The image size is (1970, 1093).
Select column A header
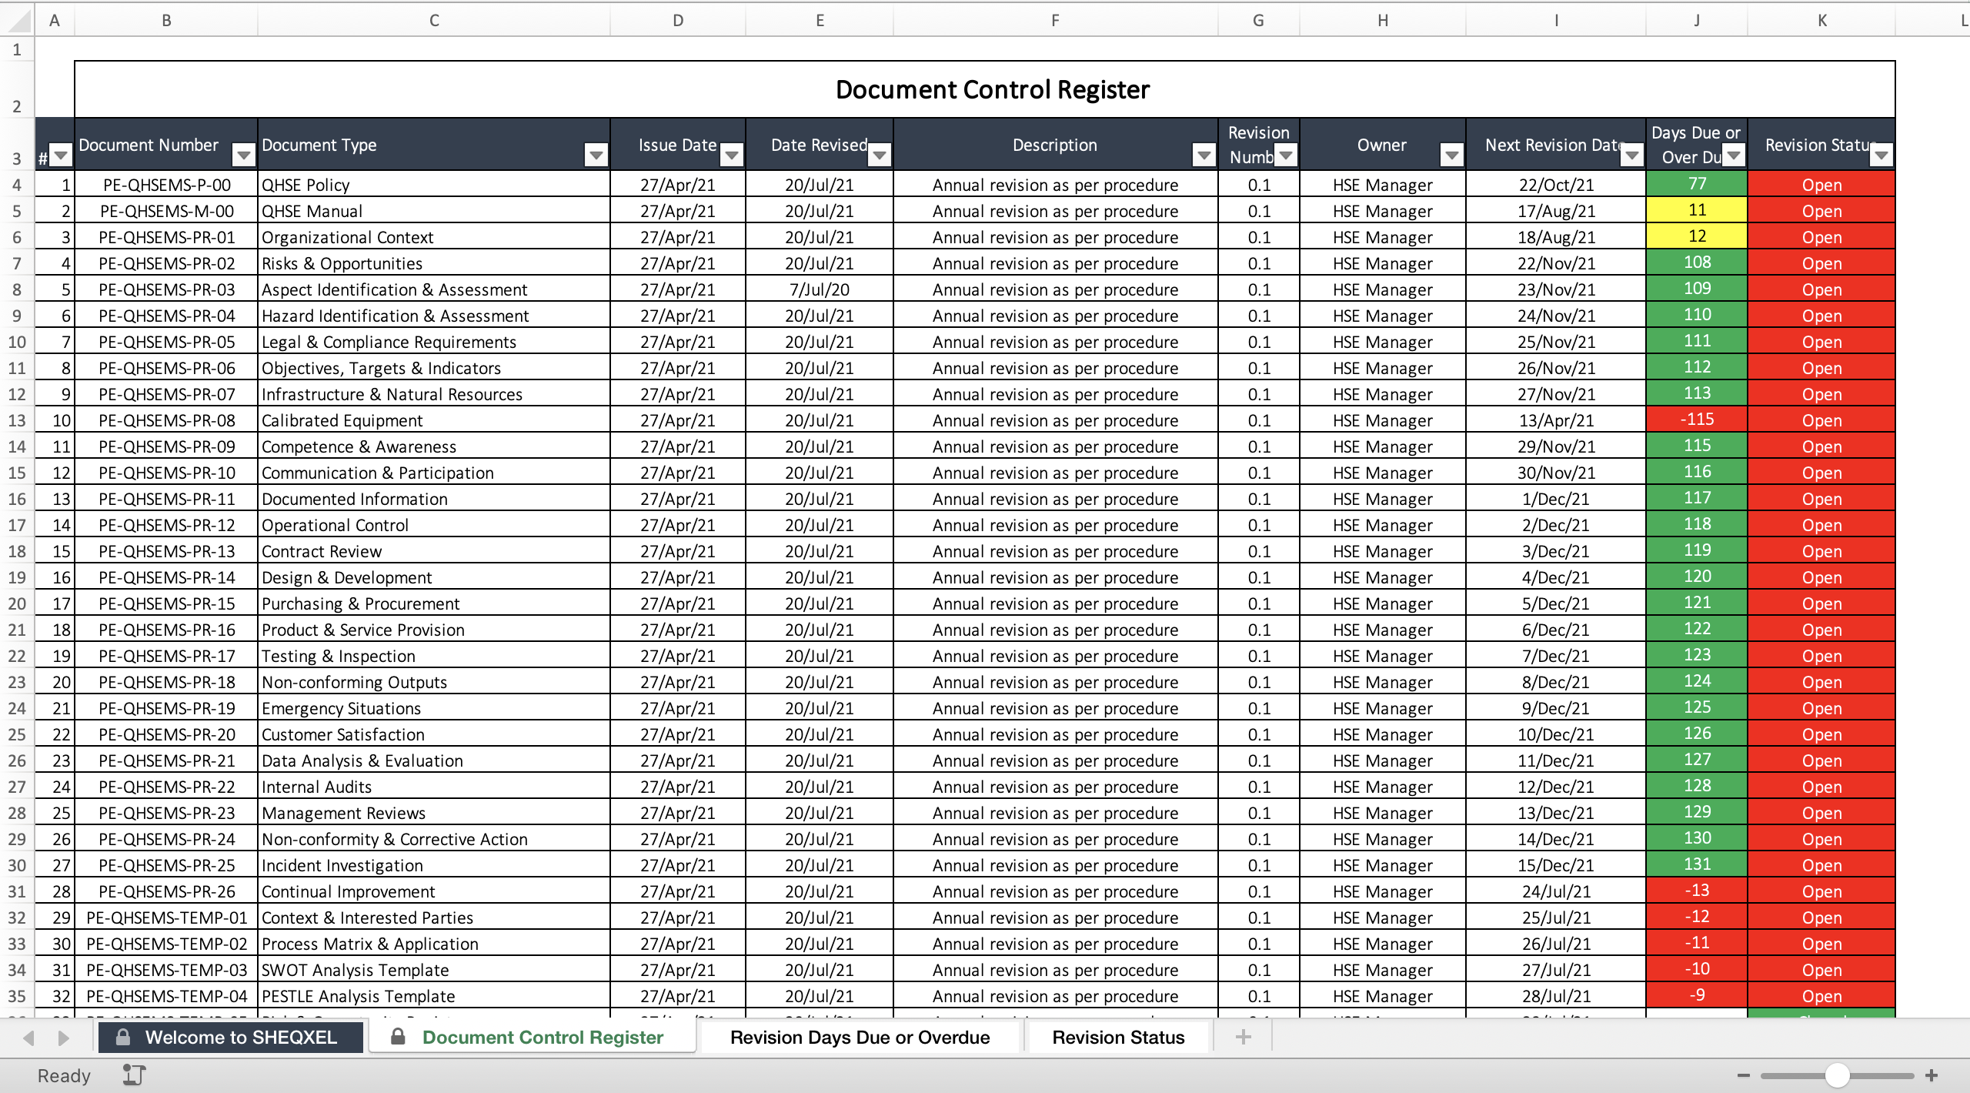[x=55, y=21]
